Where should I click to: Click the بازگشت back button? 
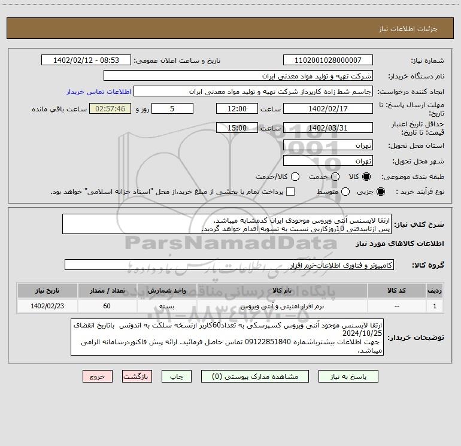(x=137, y=377)
